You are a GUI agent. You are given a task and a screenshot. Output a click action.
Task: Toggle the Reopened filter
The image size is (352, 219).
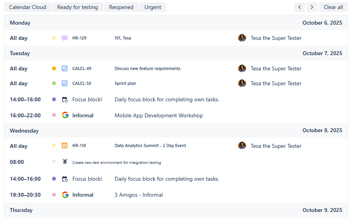(x=121, y=7)
